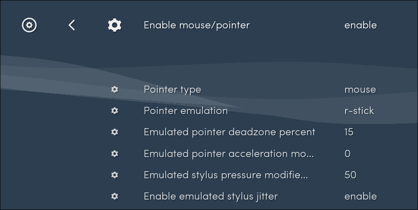Click gear icon beside Emulated pointer acceleration
This screenshot has width=418, height=210.
[x=115, y=154]
